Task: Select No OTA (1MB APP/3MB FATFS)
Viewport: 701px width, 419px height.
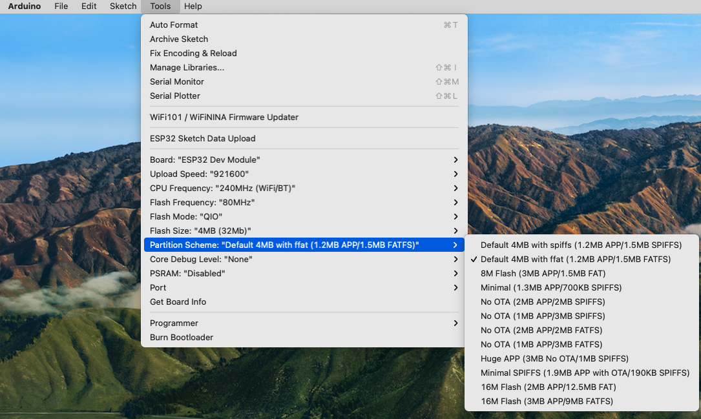Action: tap(581, 344)
